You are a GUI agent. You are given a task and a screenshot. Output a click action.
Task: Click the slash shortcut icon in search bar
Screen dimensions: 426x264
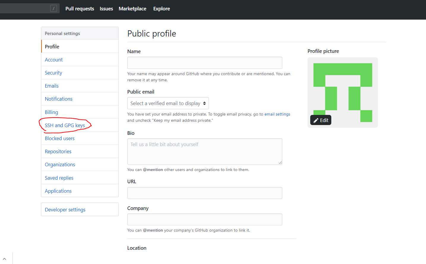click(53, 8)
